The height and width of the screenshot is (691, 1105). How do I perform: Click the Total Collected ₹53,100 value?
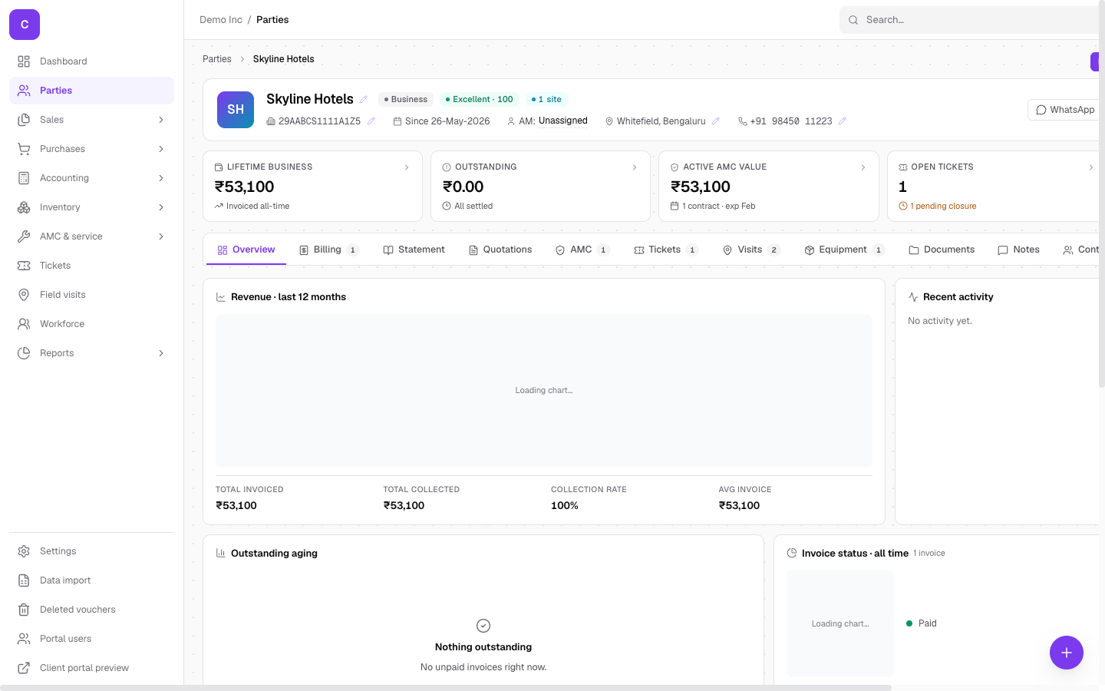coord(404,506)
